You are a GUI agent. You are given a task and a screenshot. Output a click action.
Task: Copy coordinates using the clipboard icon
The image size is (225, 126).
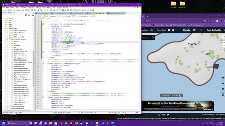(180, 95)
